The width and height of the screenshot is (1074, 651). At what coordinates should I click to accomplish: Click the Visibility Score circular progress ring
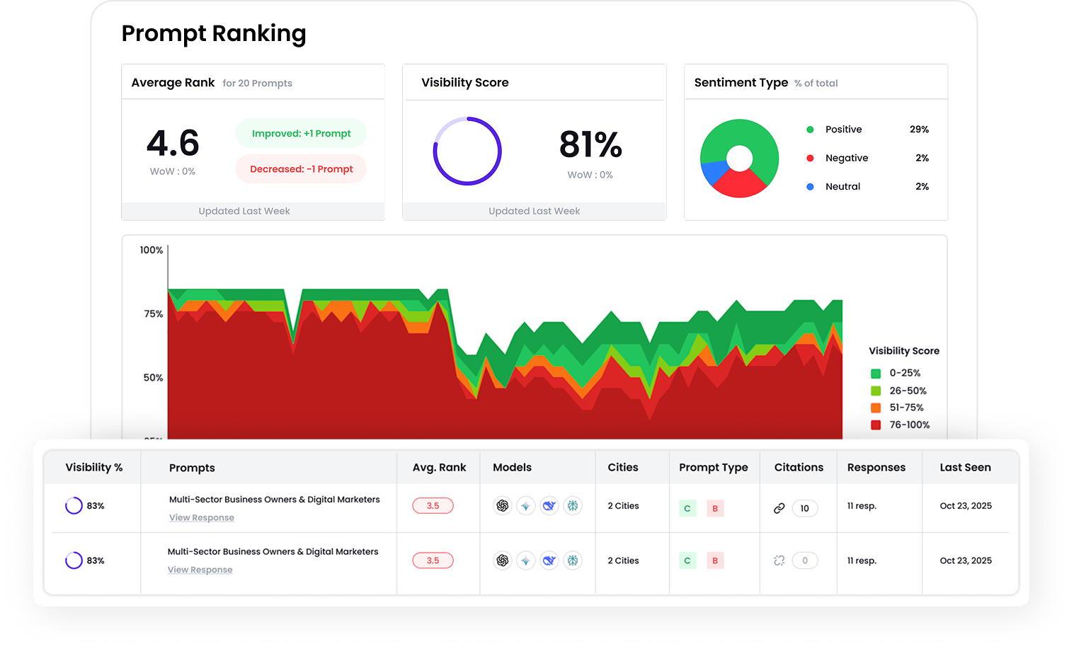tap(467, 151)
